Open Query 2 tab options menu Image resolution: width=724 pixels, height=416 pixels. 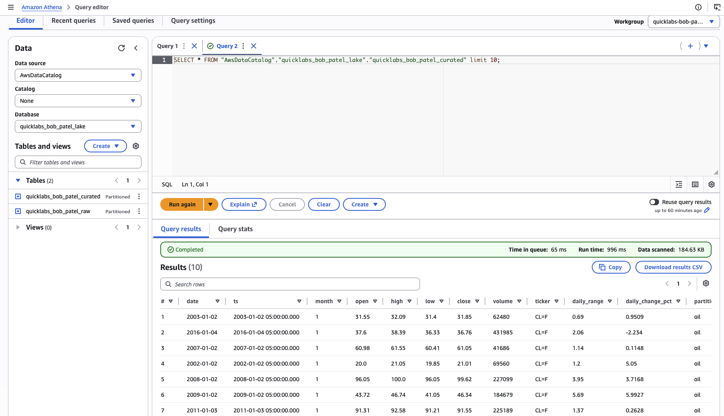(243, 46)
